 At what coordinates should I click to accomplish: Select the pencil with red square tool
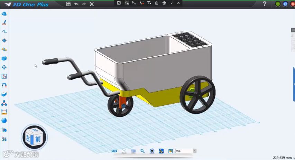(142, 3)
